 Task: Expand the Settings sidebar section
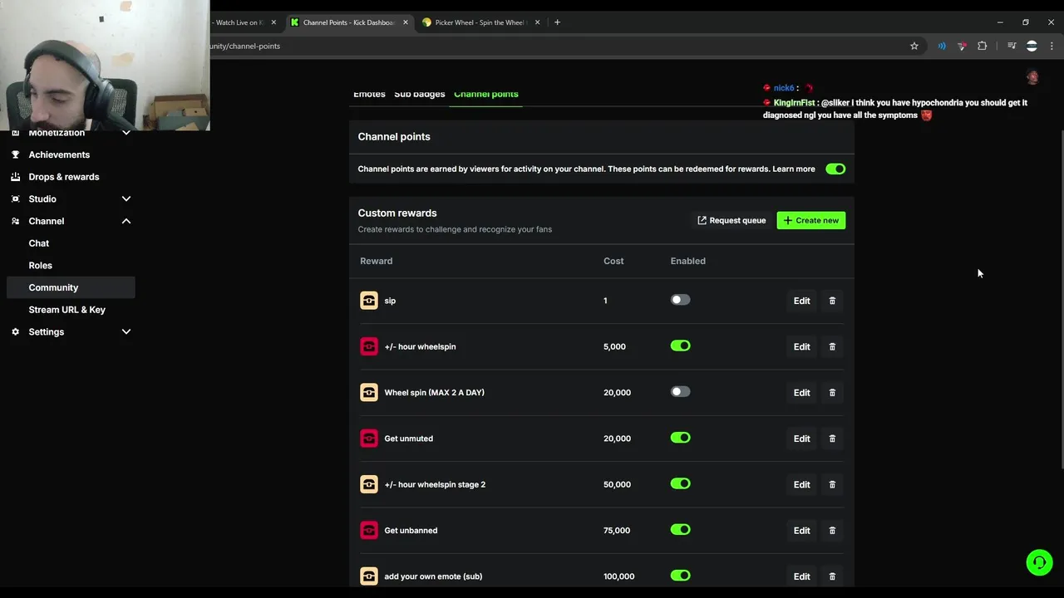(x=126, y=332)
